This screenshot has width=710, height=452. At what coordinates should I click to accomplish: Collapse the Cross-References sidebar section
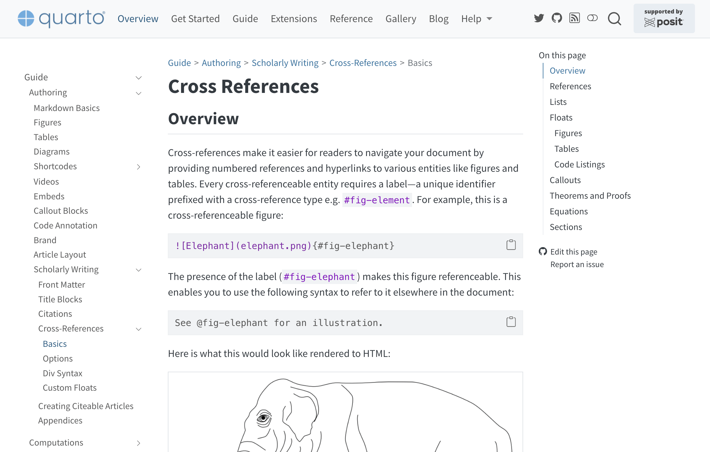point(139,329)
